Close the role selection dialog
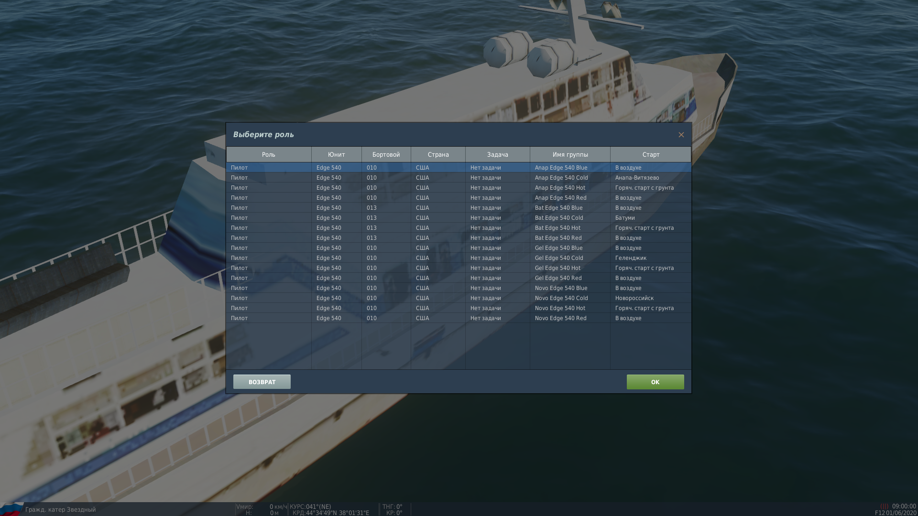The height and width of the screenshot is (516, 918). pos(681,135)
